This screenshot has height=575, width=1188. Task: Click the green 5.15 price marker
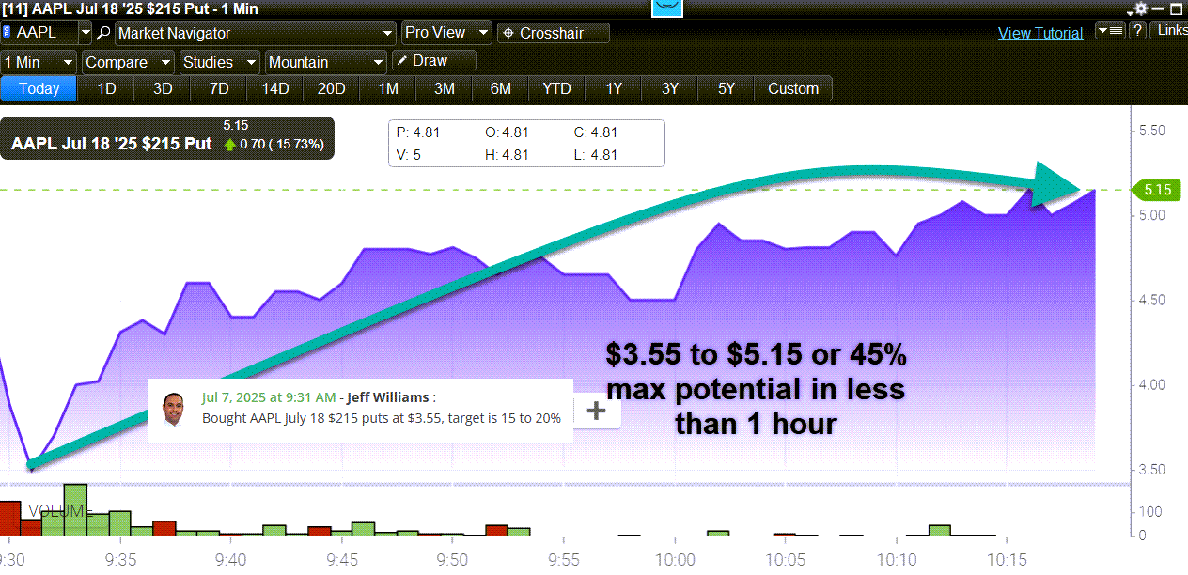(1157, 190)
